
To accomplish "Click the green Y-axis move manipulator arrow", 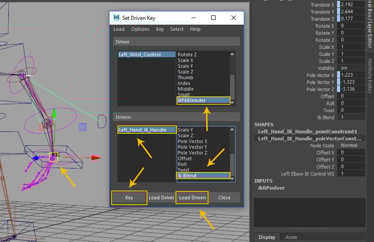I will [x=55, y=114].
